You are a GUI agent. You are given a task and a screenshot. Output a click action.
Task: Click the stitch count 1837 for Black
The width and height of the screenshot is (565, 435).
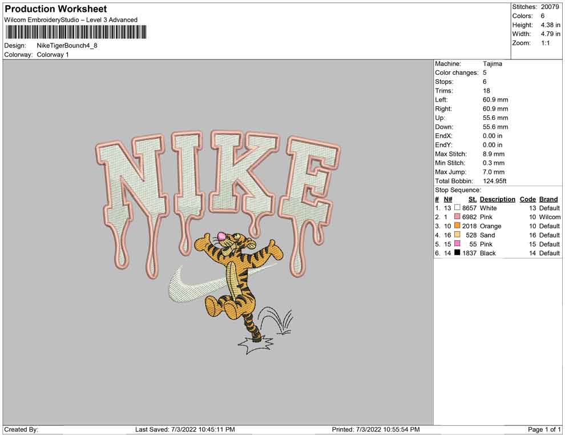(x=469, y=253)
